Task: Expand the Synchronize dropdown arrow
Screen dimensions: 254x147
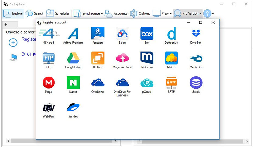Action: click(x=102, y=14)
